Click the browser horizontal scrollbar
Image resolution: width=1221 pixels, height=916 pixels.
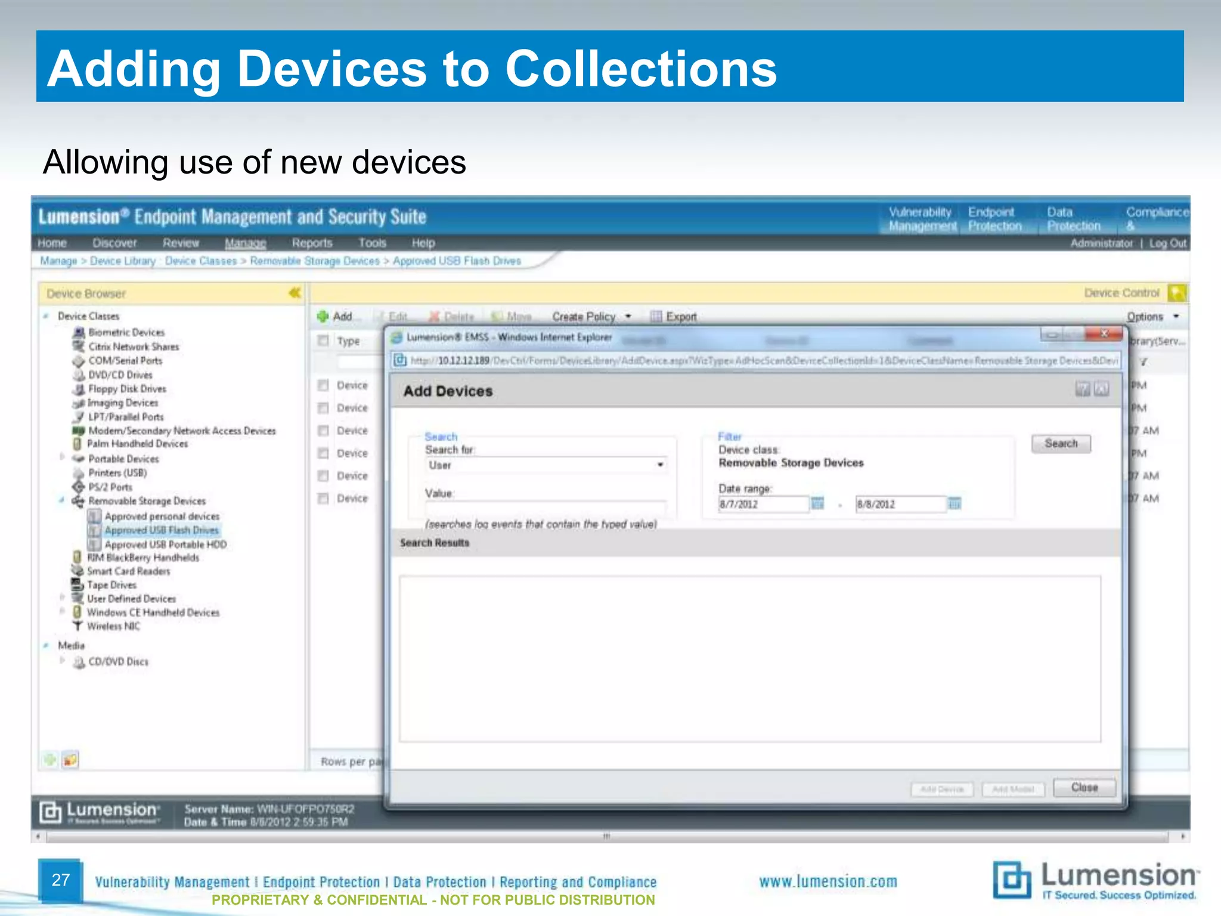pos(607,836)
